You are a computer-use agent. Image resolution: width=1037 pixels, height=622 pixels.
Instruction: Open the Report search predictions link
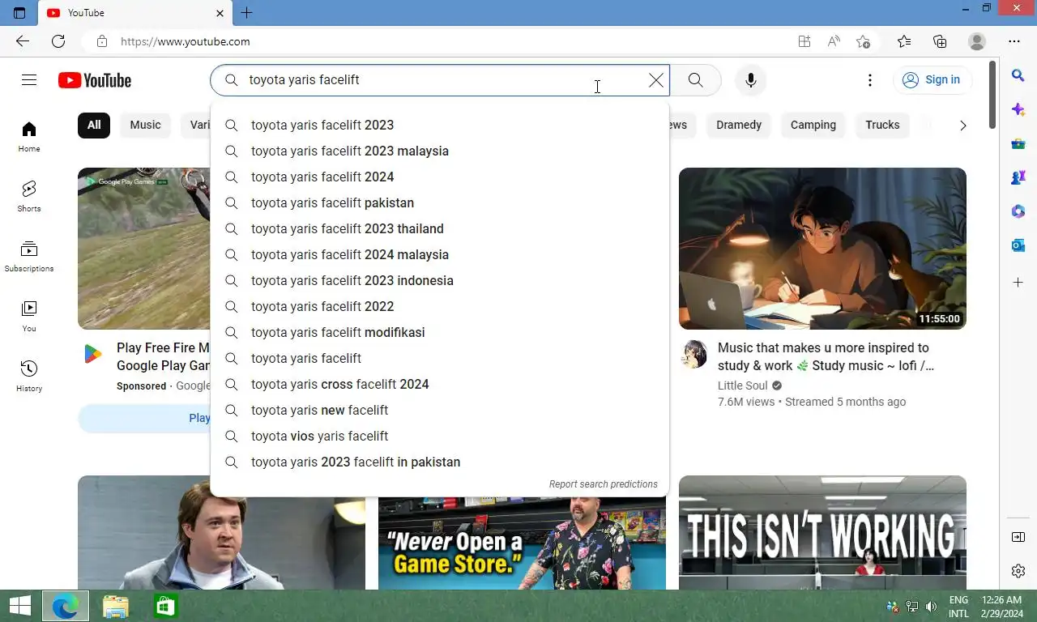tap(604, 484)
